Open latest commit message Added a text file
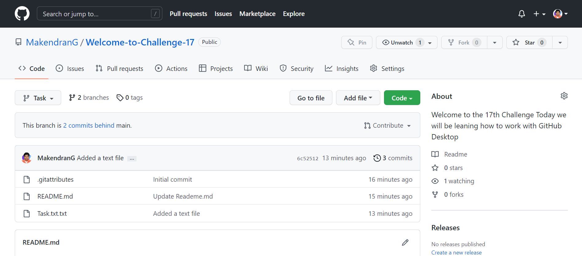 click(x=100, y=158)
